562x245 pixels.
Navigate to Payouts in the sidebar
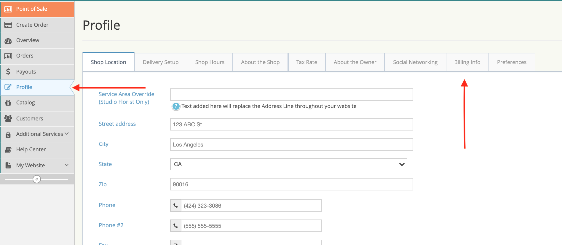37,72
